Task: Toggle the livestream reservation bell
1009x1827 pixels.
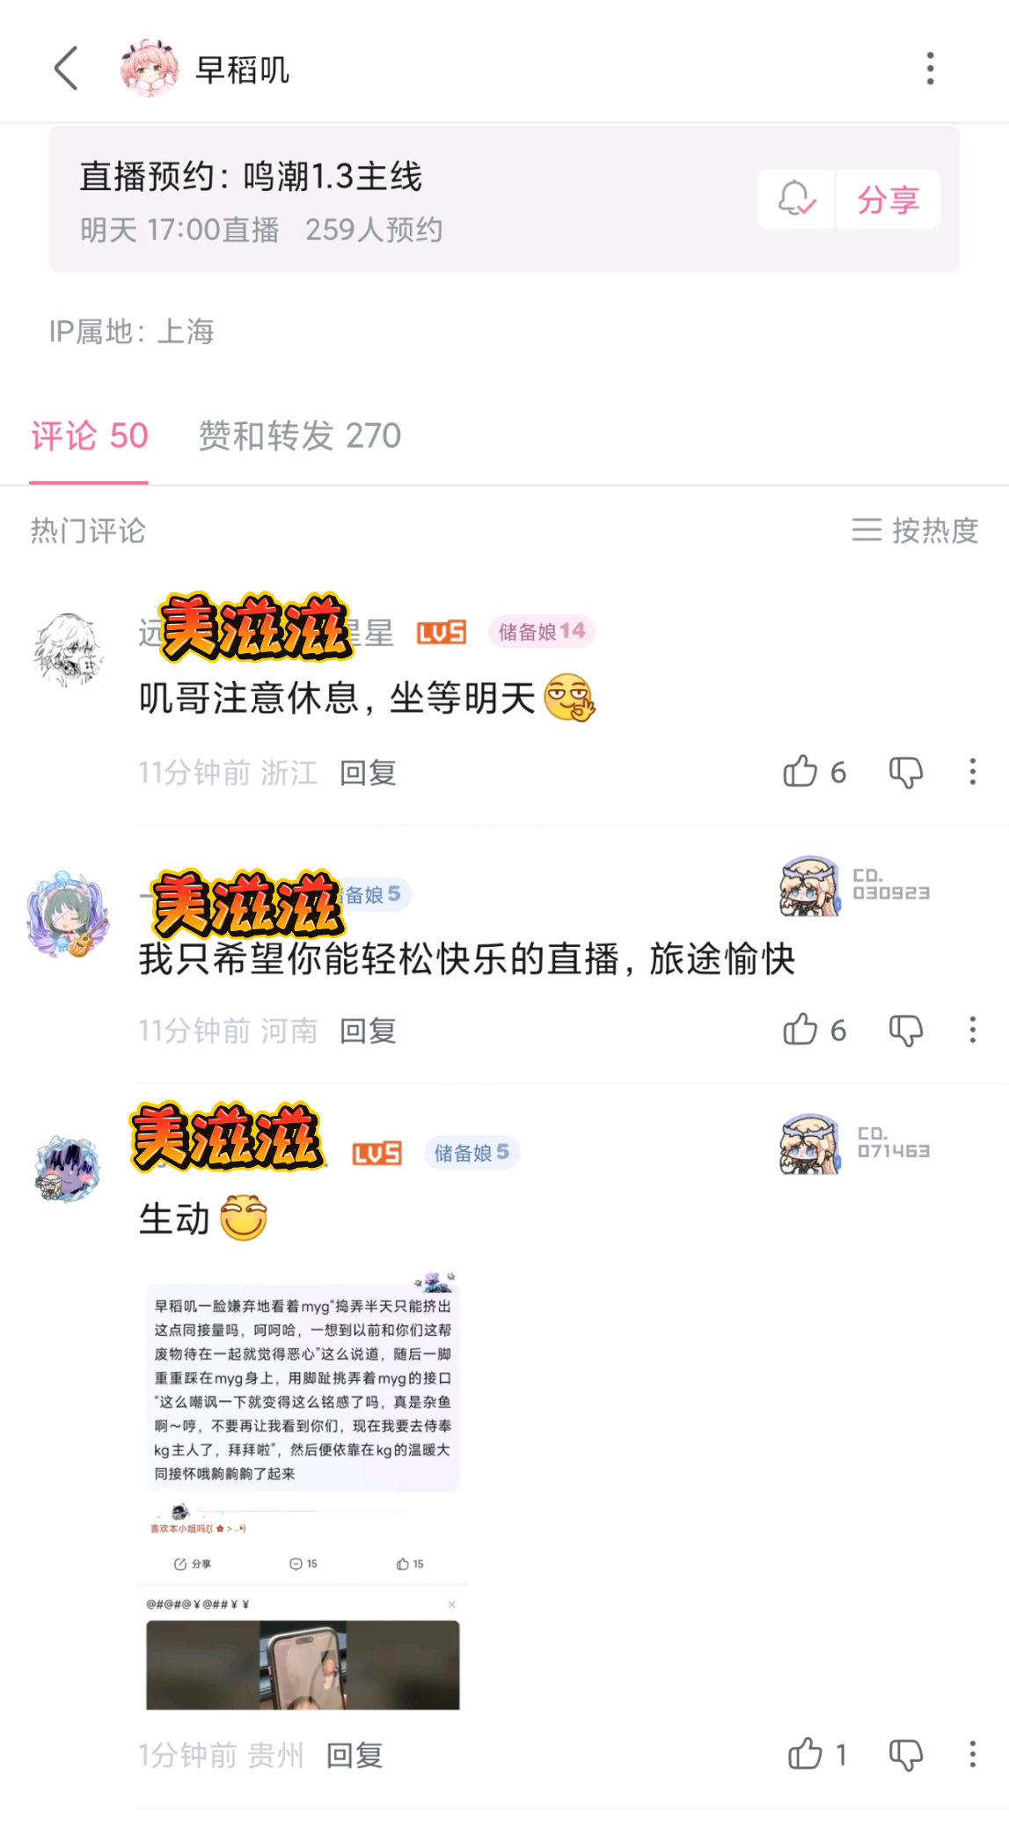Action: (x=796, y=199)
